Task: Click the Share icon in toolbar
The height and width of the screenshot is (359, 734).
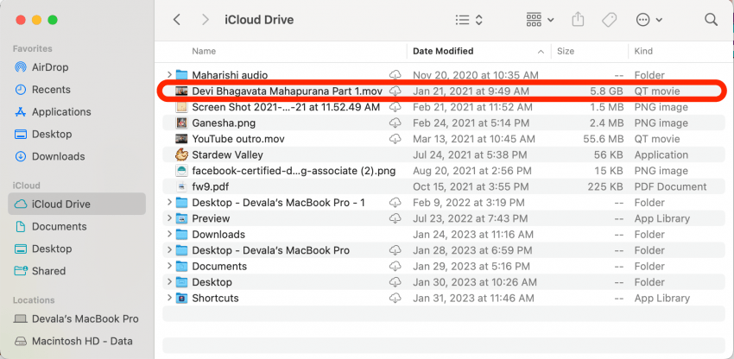Action: 578,19
